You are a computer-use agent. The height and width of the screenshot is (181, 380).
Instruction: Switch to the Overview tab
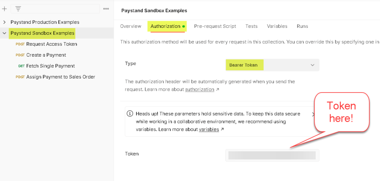pyautogui.click(x=131, y=26)
